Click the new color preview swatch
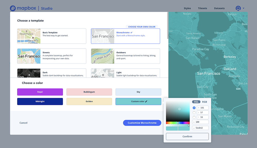Screen dimensions: 257x148 [x=184, y=129]
